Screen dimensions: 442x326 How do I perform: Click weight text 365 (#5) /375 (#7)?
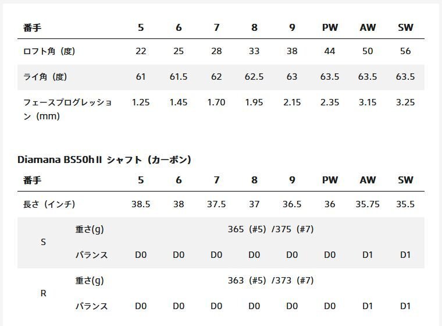[271, 229]
